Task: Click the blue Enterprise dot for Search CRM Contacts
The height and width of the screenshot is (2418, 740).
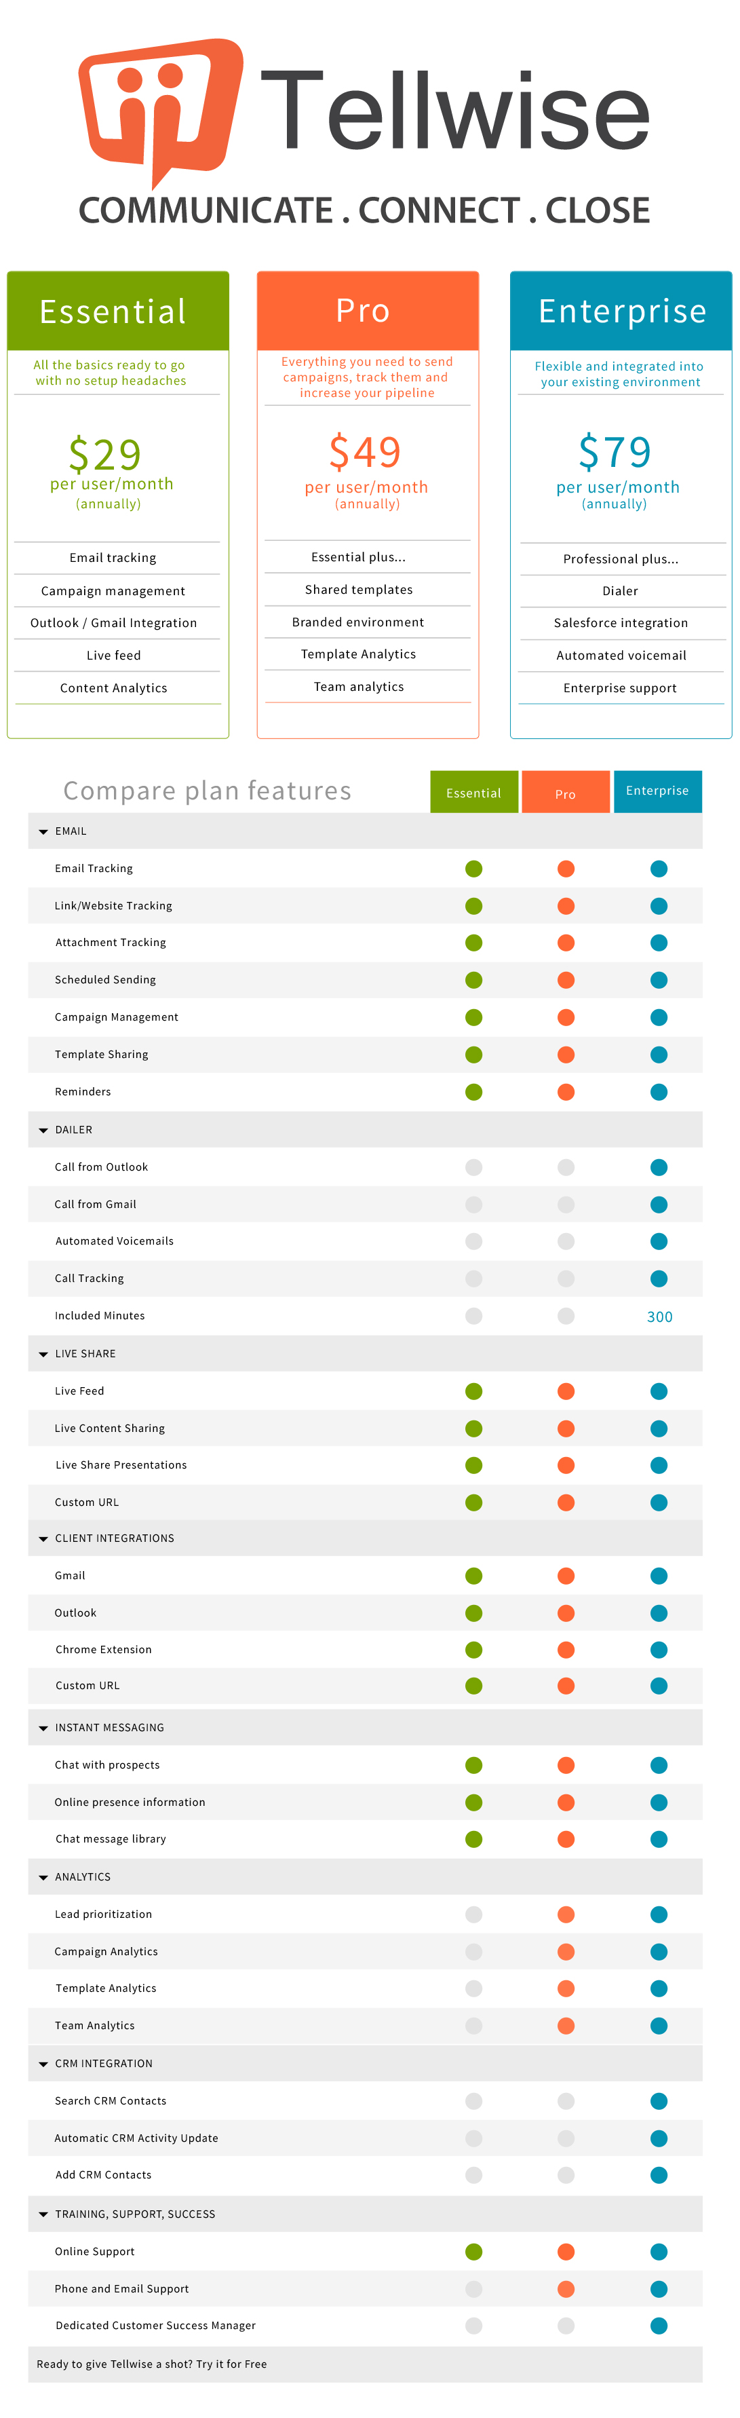Action: (x=659, y=2100)
